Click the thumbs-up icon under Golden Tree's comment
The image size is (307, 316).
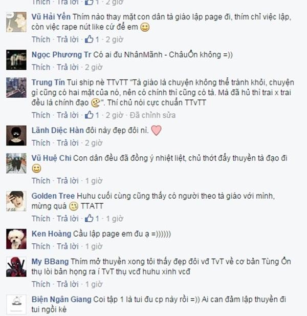[x=89, y=218]
